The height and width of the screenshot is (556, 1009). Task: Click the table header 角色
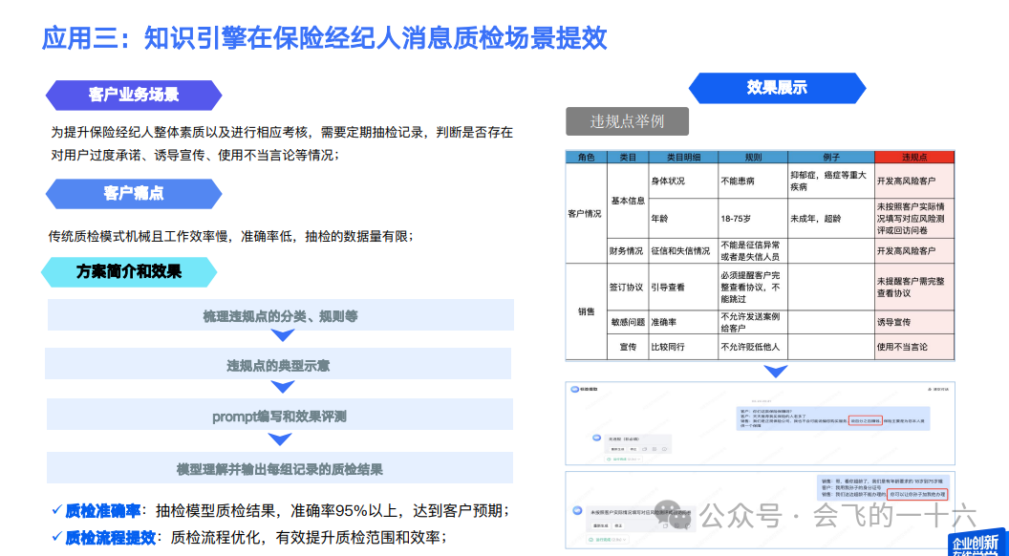click(x=587, y=157)
